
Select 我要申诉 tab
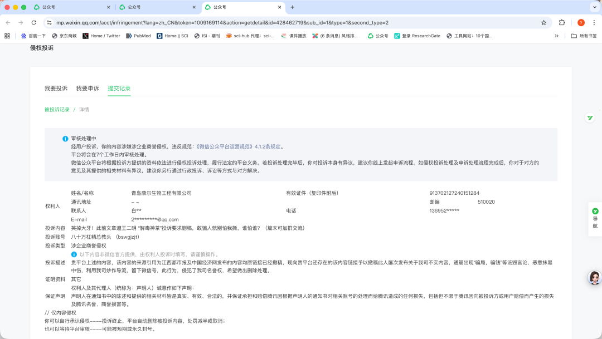88,88
